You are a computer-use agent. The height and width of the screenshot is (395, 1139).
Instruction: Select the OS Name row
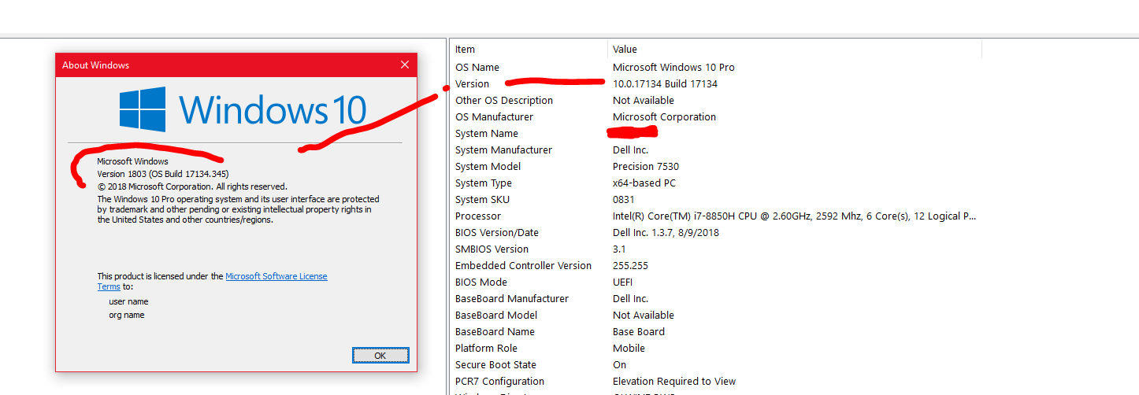[x=477, y=68]
